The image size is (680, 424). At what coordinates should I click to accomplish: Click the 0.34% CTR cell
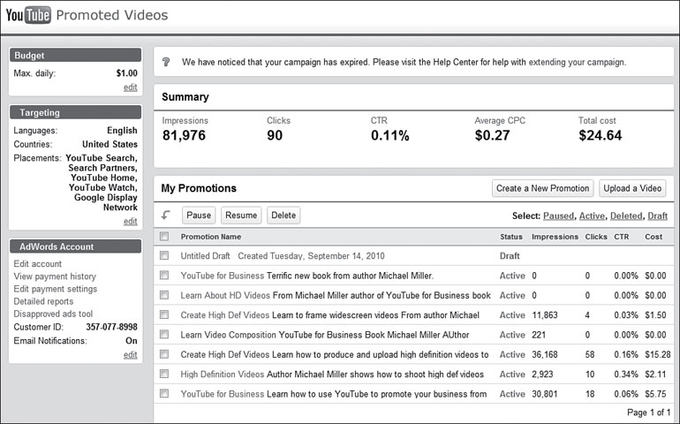[626, 375]
